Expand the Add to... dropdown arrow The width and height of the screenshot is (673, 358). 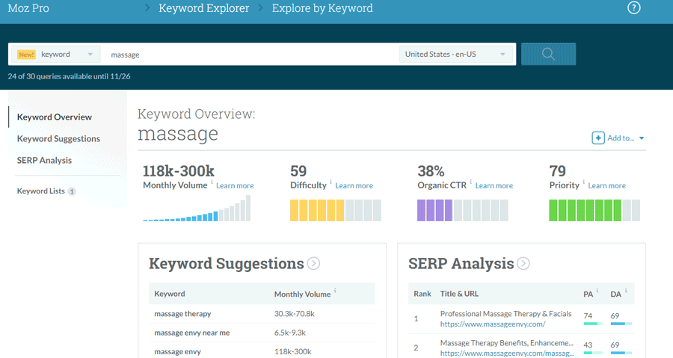(x=642, y=138)
